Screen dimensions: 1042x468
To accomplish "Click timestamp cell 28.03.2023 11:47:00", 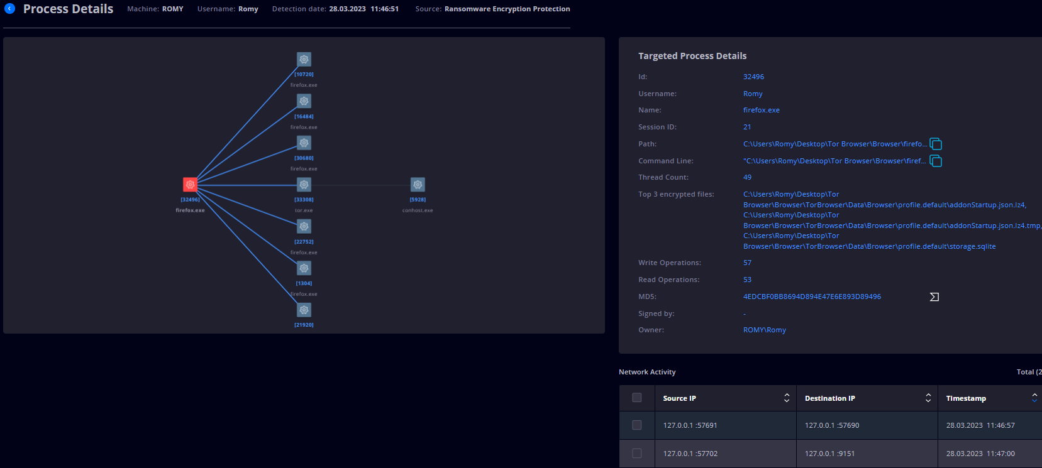I will pyautogui.click(x=980, y=454).
